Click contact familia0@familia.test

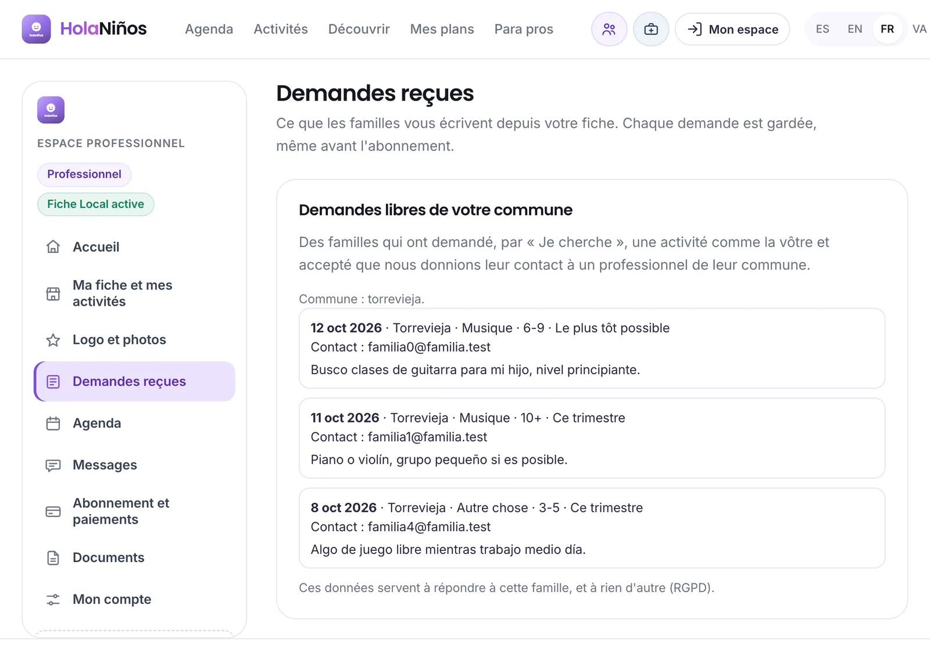click(x=429, y=348)
